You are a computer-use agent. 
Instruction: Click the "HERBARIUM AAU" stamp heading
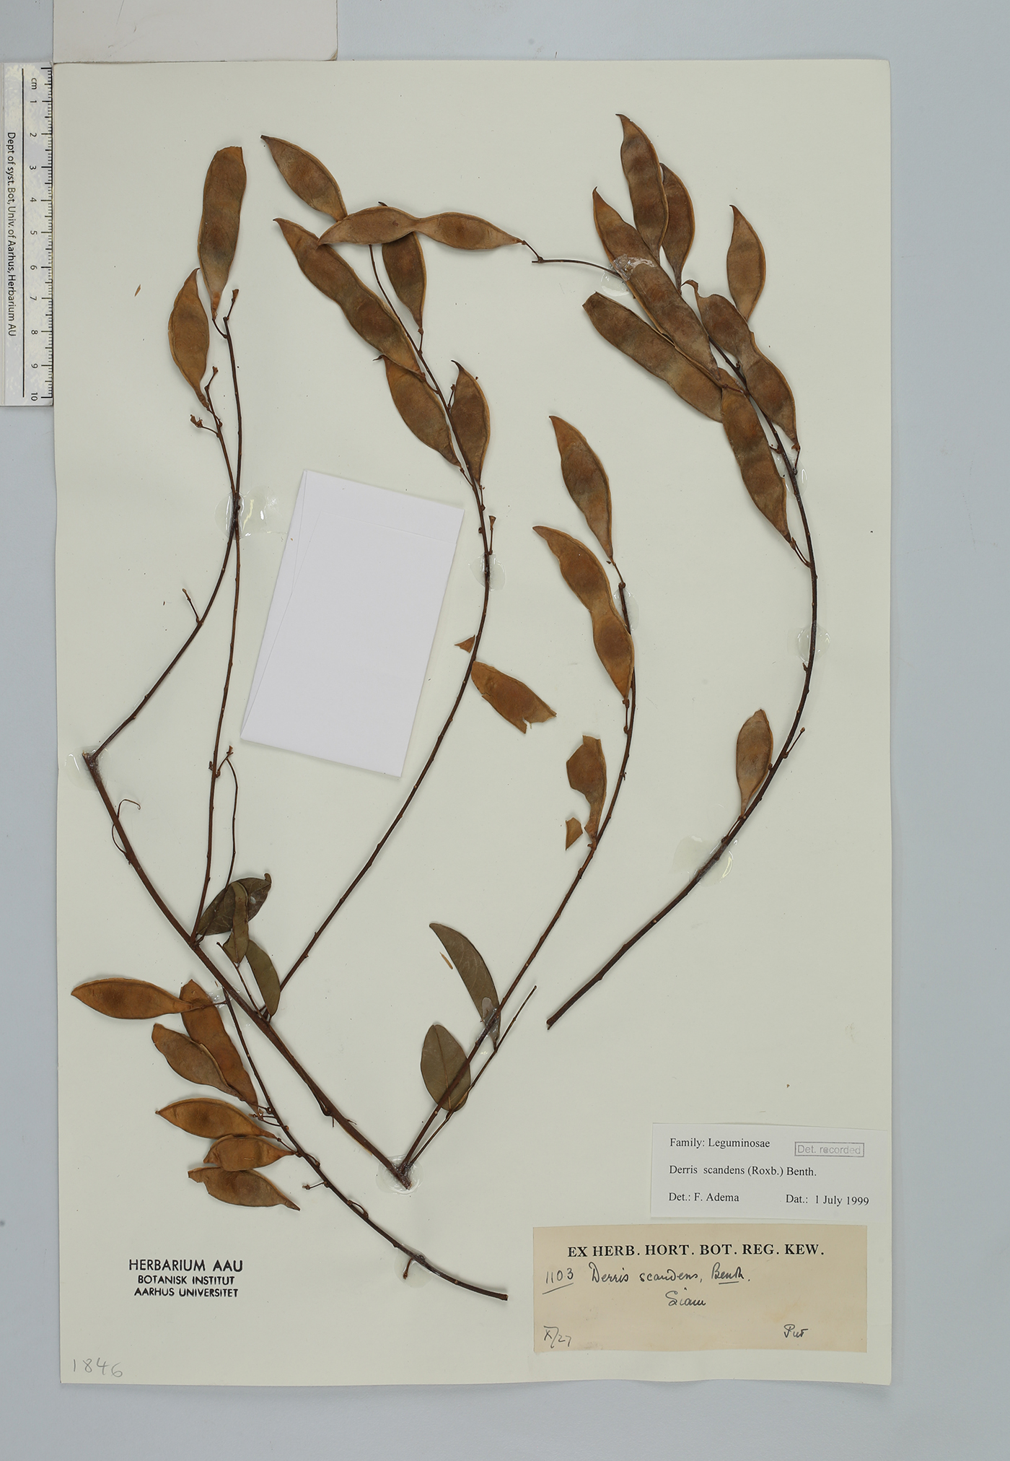pos(185,1265)
